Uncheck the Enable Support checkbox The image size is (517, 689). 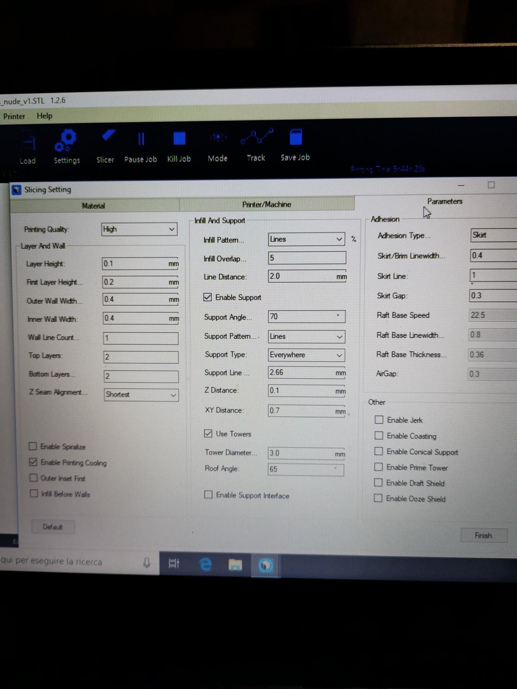208,297
